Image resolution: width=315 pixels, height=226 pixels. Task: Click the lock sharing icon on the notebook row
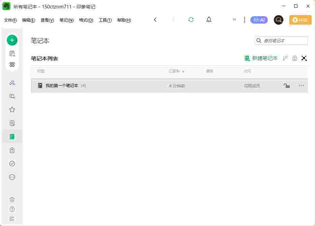[287, 86]
